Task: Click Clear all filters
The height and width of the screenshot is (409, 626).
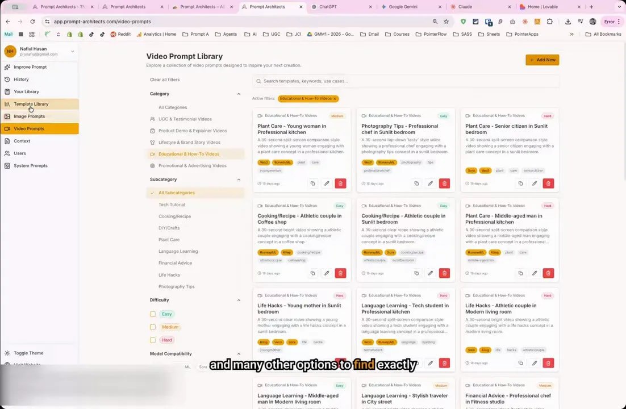Action: [165, 80]
